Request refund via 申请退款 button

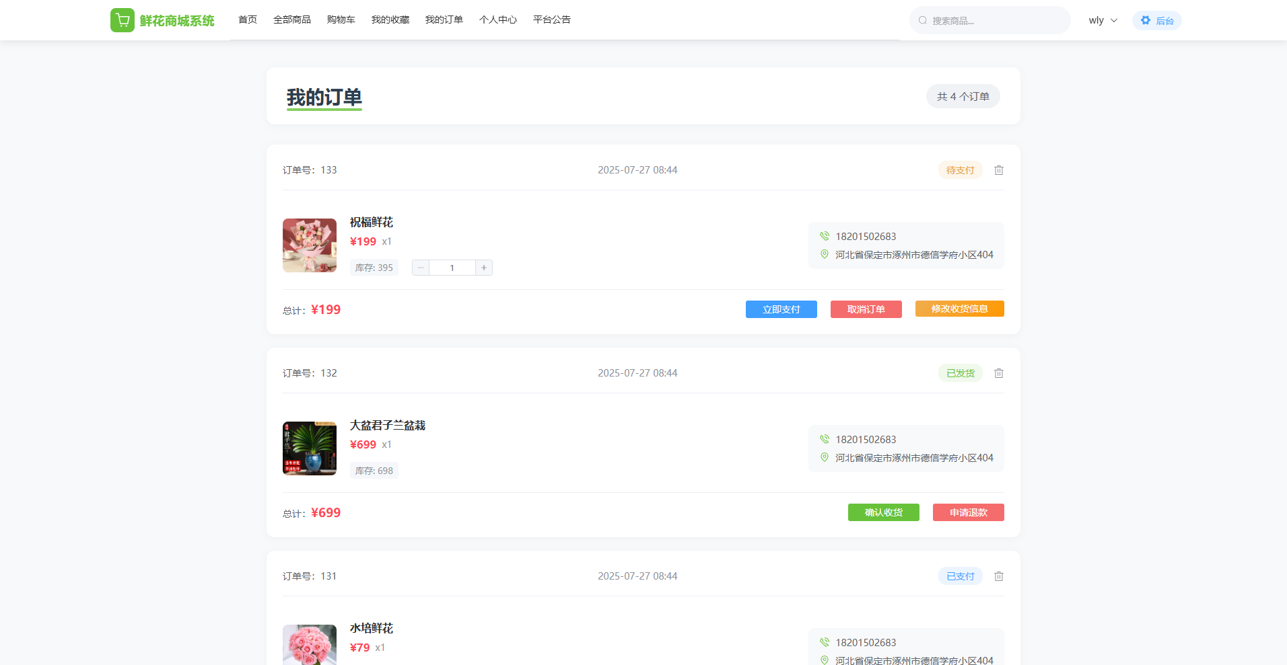click(968, 512)
